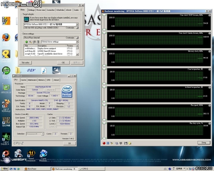Screen dimensions: 214x171
Task: Click the overlapping windows icon in monitoring toolbar
Action: coord(117,143)
